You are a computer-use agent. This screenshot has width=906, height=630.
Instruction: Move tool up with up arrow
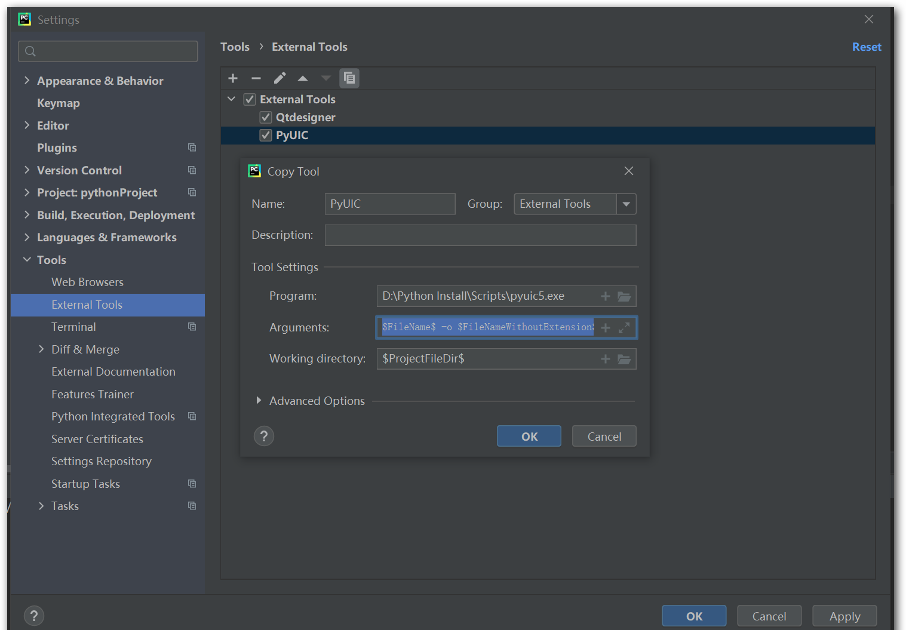coord(303,78)
